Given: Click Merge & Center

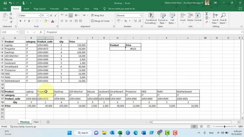Looking at the screenshot, I should (x=100, y=21).
